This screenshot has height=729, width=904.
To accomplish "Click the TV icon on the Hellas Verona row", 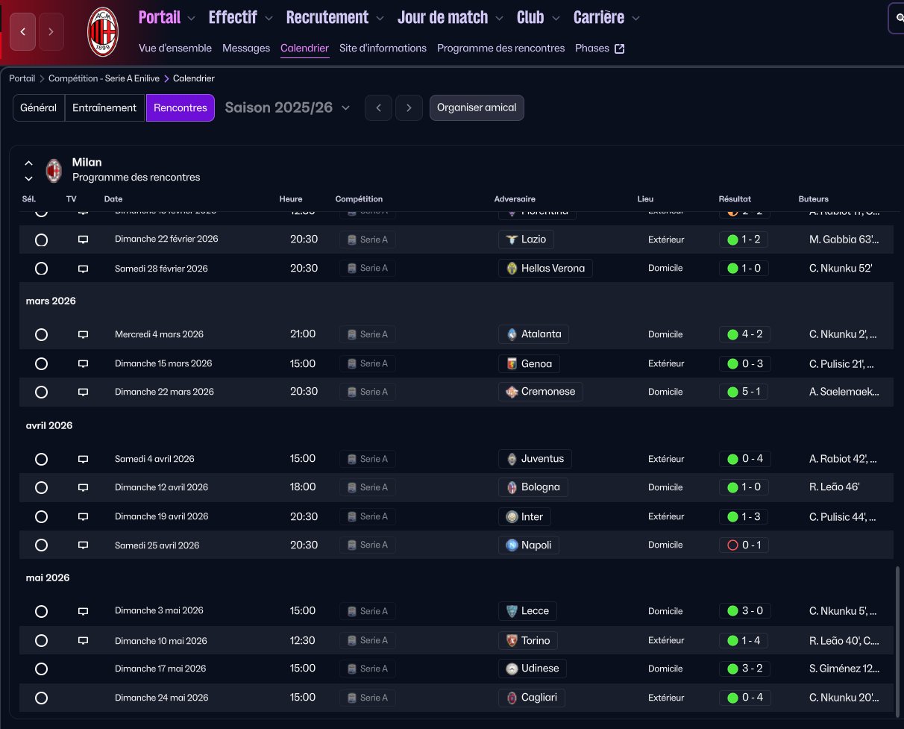I will coord(83,269).
